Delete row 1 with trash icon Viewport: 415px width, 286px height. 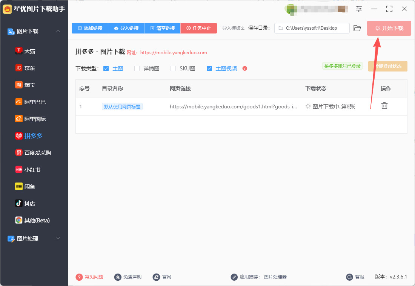point(384,106)
